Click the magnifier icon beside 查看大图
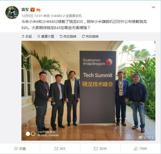161x154 pixels. [x=39, y=36]
